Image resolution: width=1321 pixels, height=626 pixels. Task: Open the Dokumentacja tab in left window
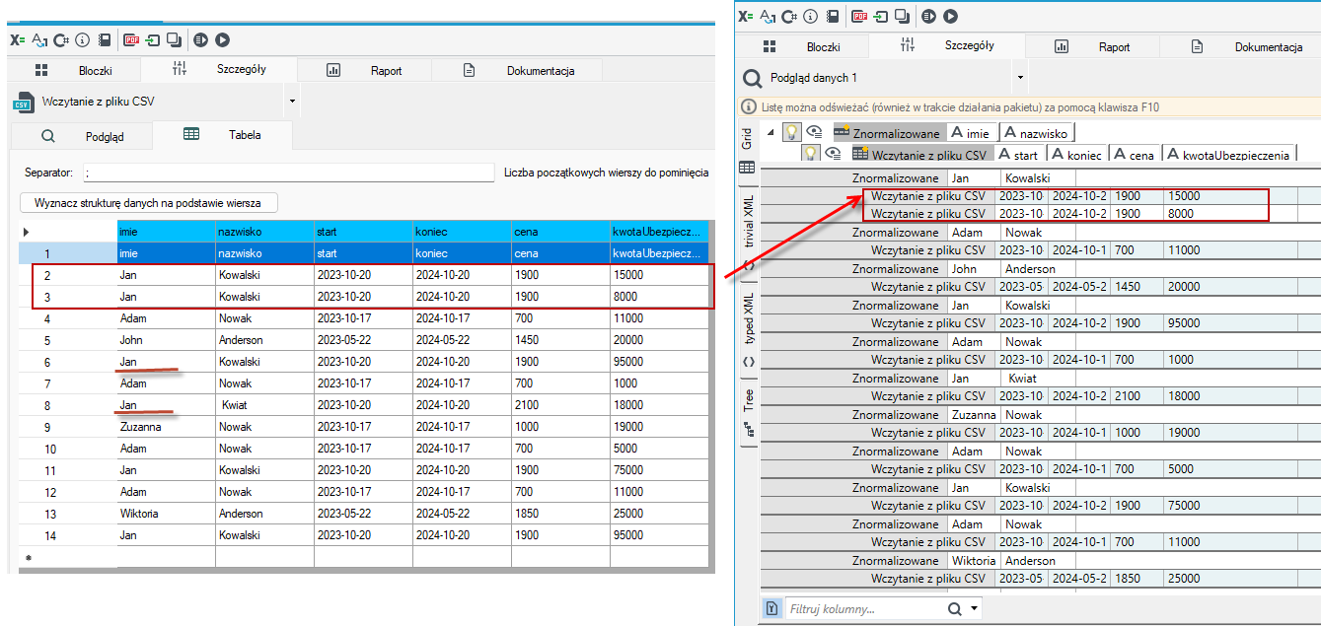[518, 70]
